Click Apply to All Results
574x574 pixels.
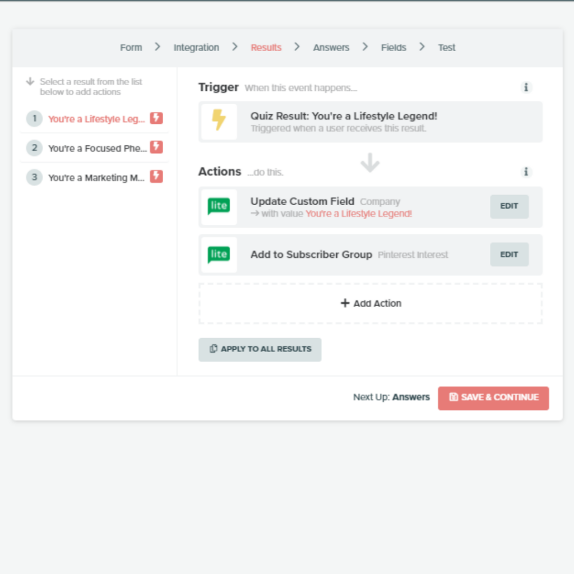(x=260, y=350)
